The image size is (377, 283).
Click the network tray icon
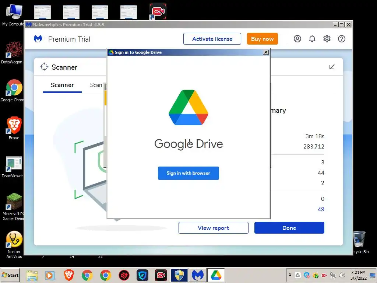pos(333,275)
